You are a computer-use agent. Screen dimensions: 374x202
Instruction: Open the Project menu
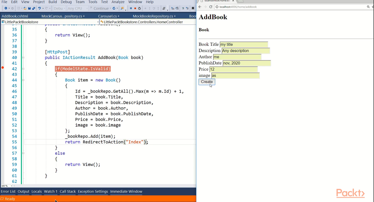[39, 2]
